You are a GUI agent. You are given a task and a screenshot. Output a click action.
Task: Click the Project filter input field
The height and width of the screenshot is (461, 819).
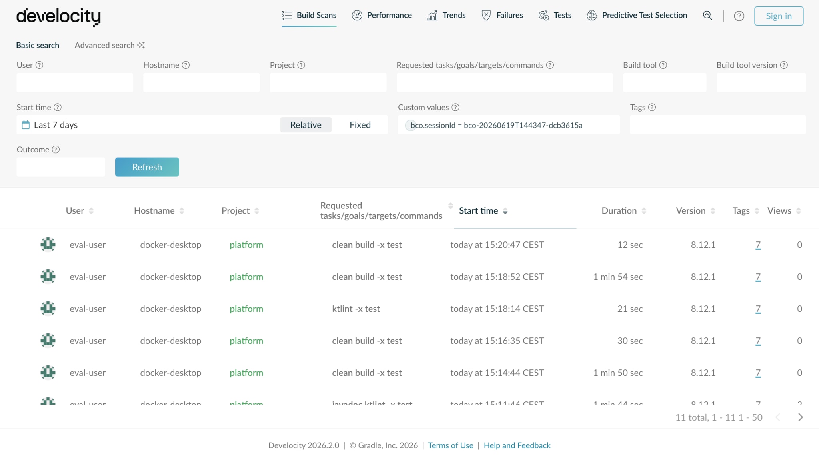[x=328, y=82]
